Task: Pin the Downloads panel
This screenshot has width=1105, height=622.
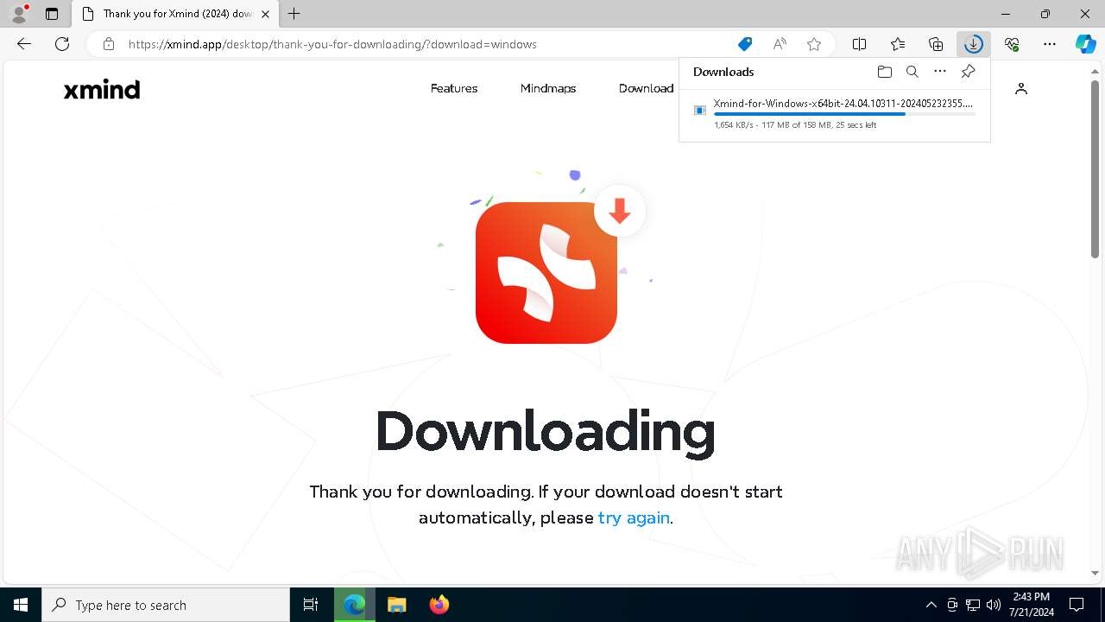Action: (x=969, y=72)
